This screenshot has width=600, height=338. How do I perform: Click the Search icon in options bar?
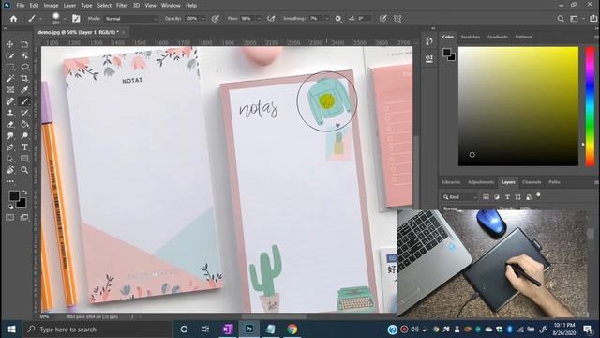(x=561, y=19)
